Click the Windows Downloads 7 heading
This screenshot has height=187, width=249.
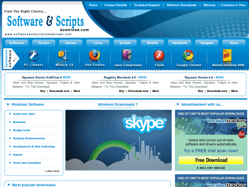point(118,104)
